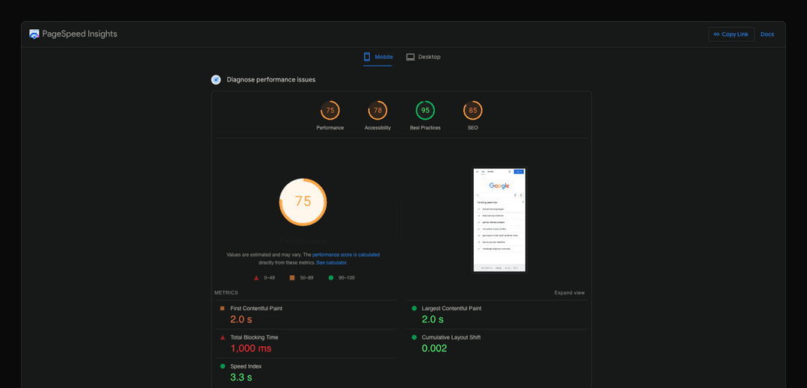Select the Performance score gauge
This screenshot has height=388, width=807.
330,111
